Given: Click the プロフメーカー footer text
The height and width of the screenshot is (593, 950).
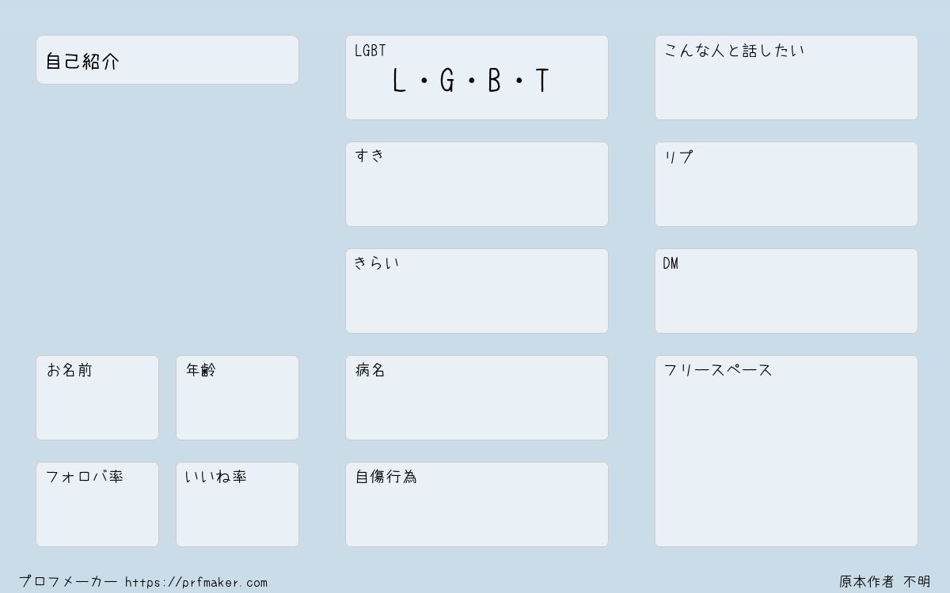Looking at the screenshot, I should click(68, 582).
